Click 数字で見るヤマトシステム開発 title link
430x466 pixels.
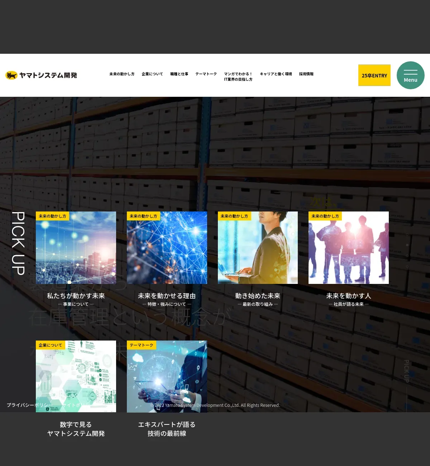pos(76,429)
